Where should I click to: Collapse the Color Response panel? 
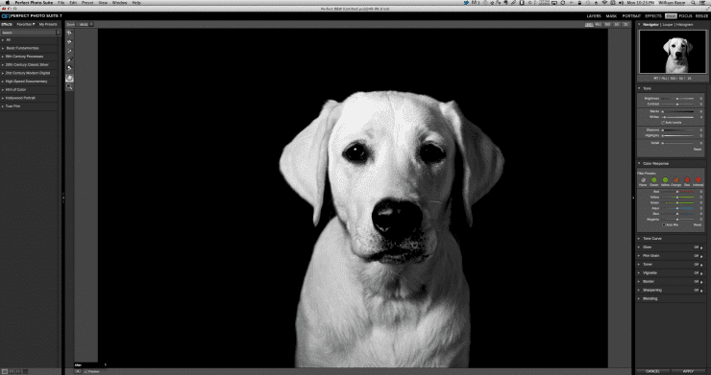pos(639,163)
